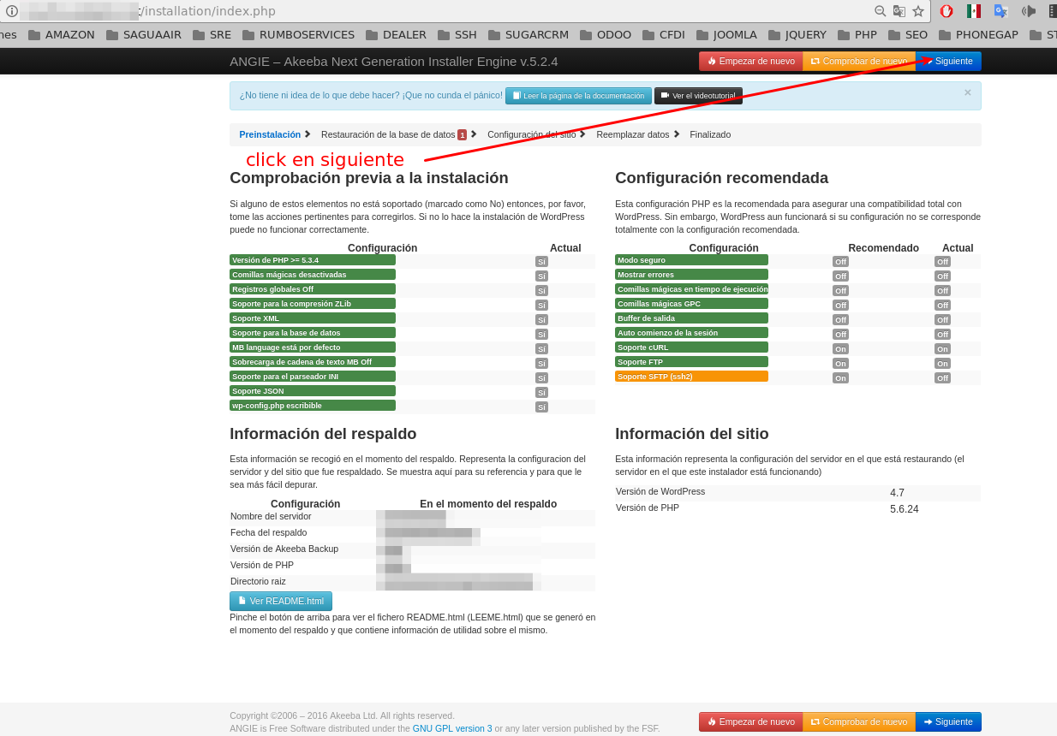
Task: Open the ODOO bookmarks folder
Action: pos(606,35)
